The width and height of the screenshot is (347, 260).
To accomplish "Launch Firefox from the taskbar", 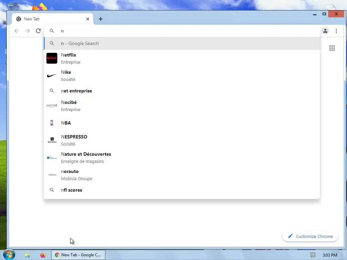I will pyautogui.click(x=43, y=255).
